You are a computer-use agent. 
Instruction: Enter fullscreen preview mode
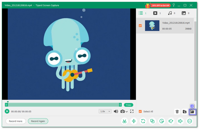point(132,111)
